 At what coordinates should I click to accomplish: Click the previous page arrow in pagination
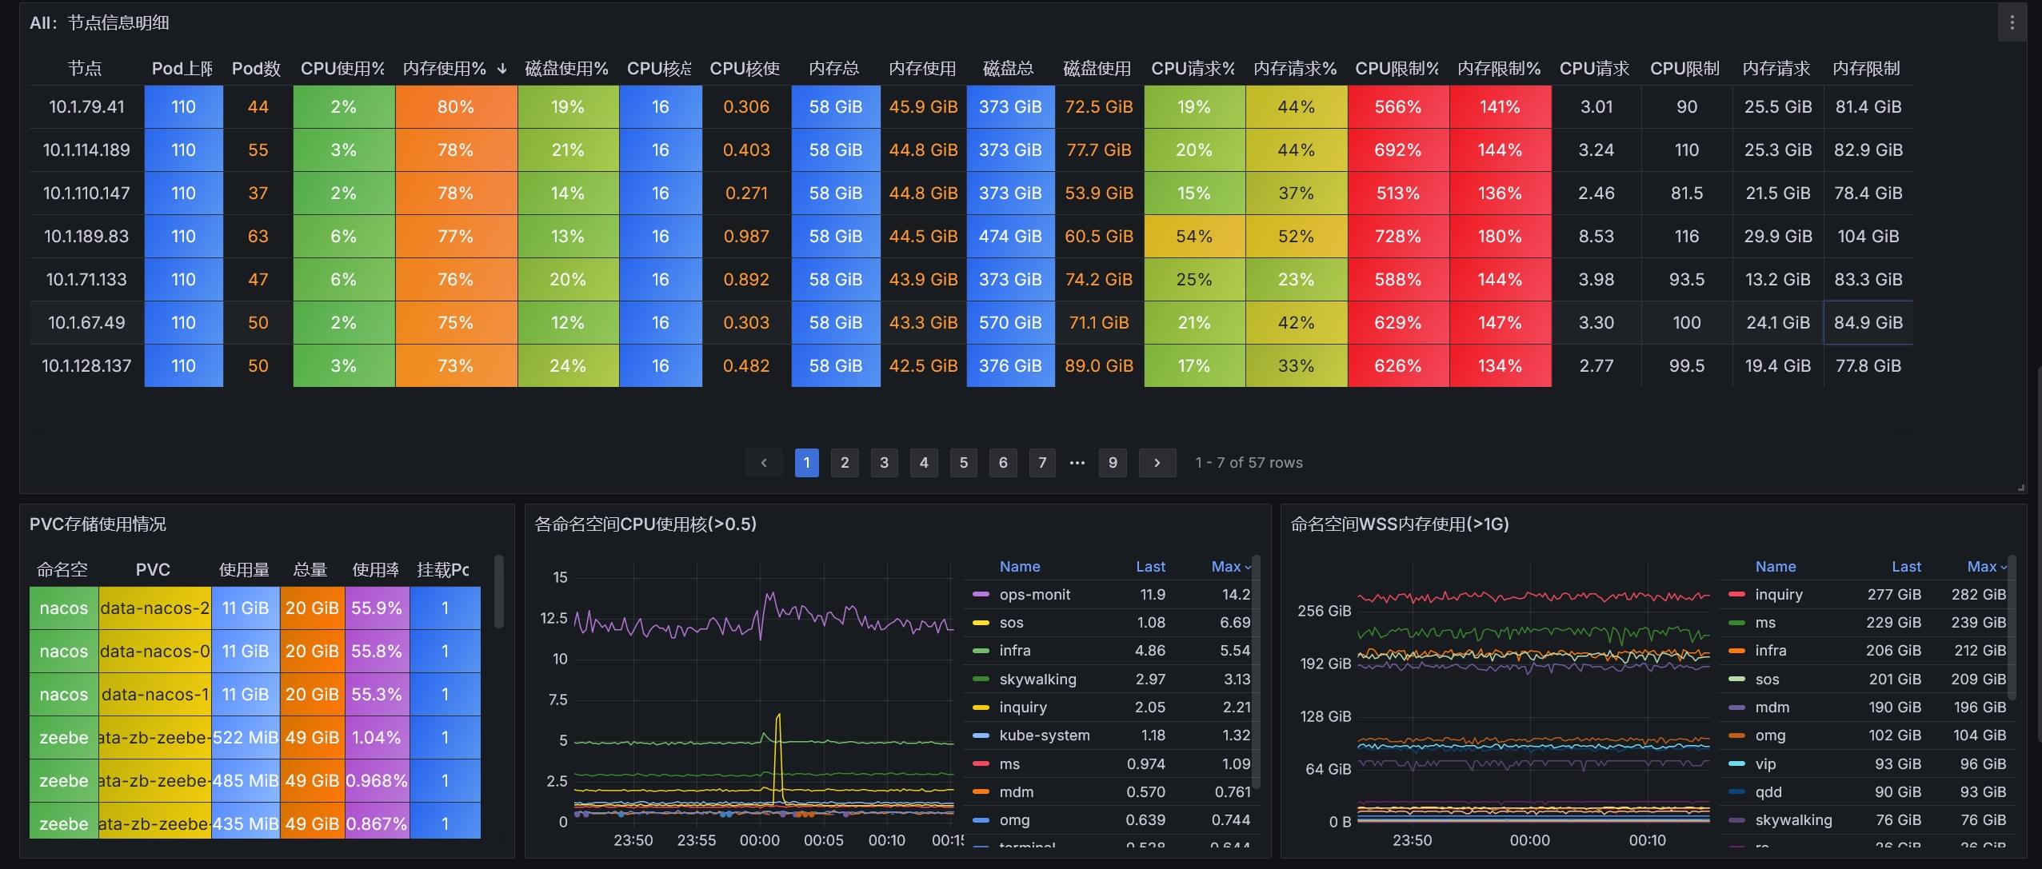click(x=764, y=463)
